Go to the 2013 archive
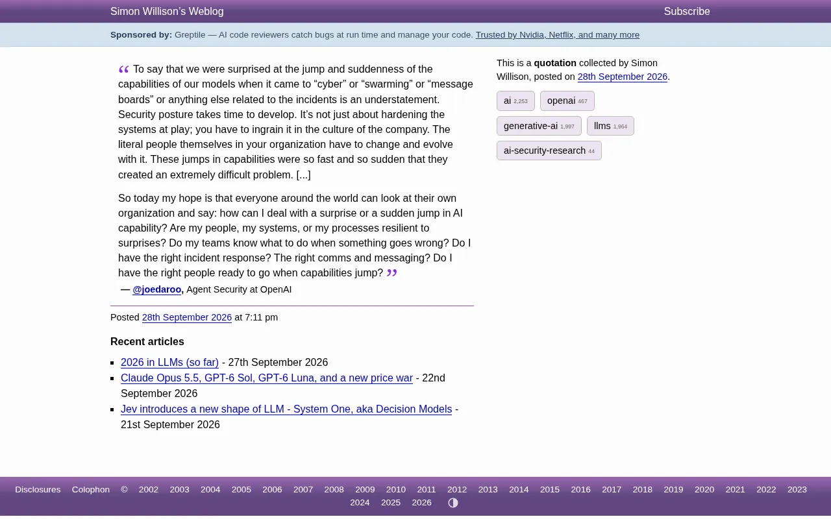 pyautogui.click(x=488, y=490)
